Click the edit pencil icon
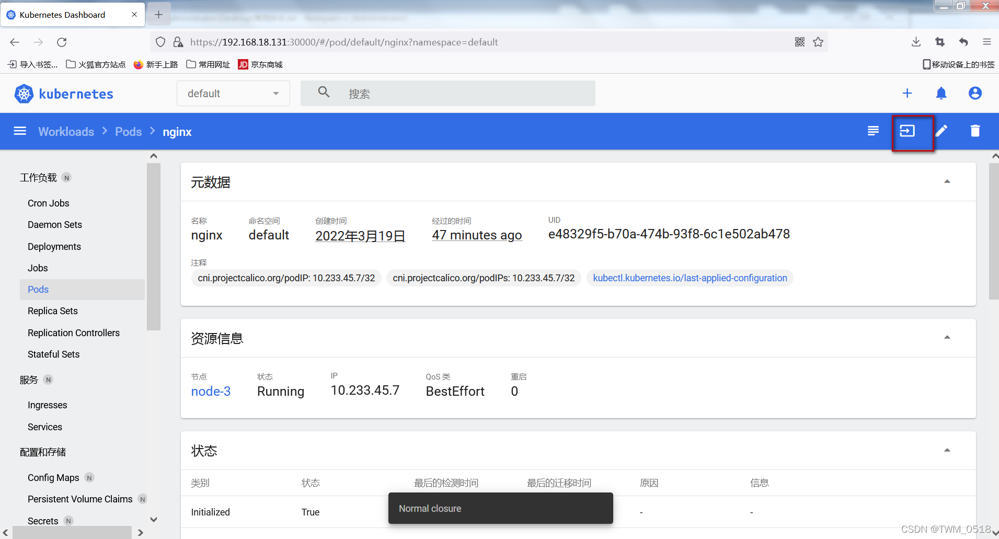This screenshot has width=999, height=539. (941, 131)
